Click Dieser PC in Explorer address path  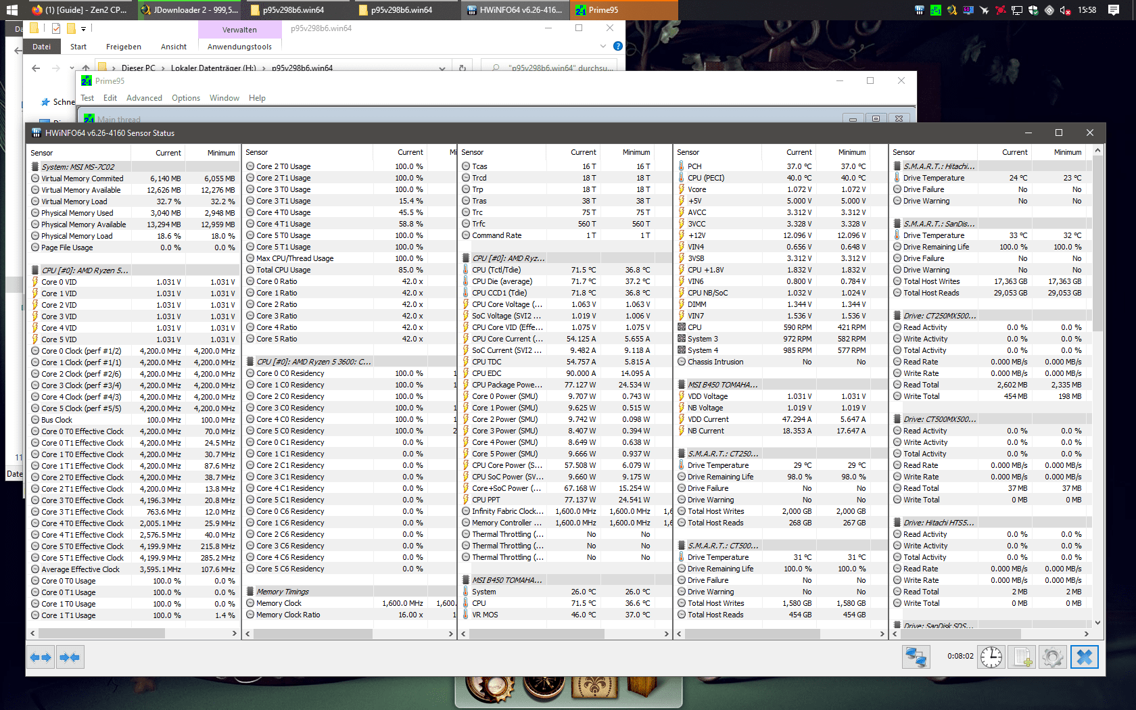coord(139,68)
